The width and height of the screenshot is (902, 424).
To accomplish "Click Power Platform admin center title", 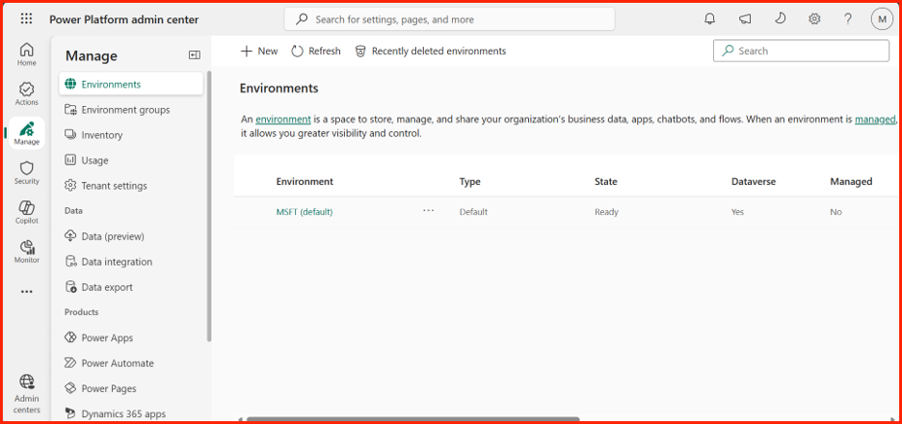I will 123,19.
